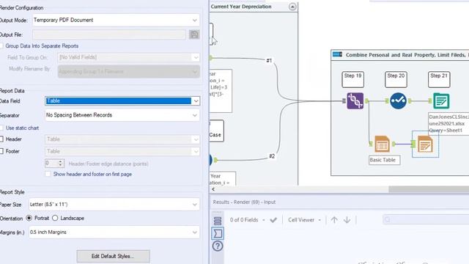Select the Join Multiple tool under Step 19

355,101
